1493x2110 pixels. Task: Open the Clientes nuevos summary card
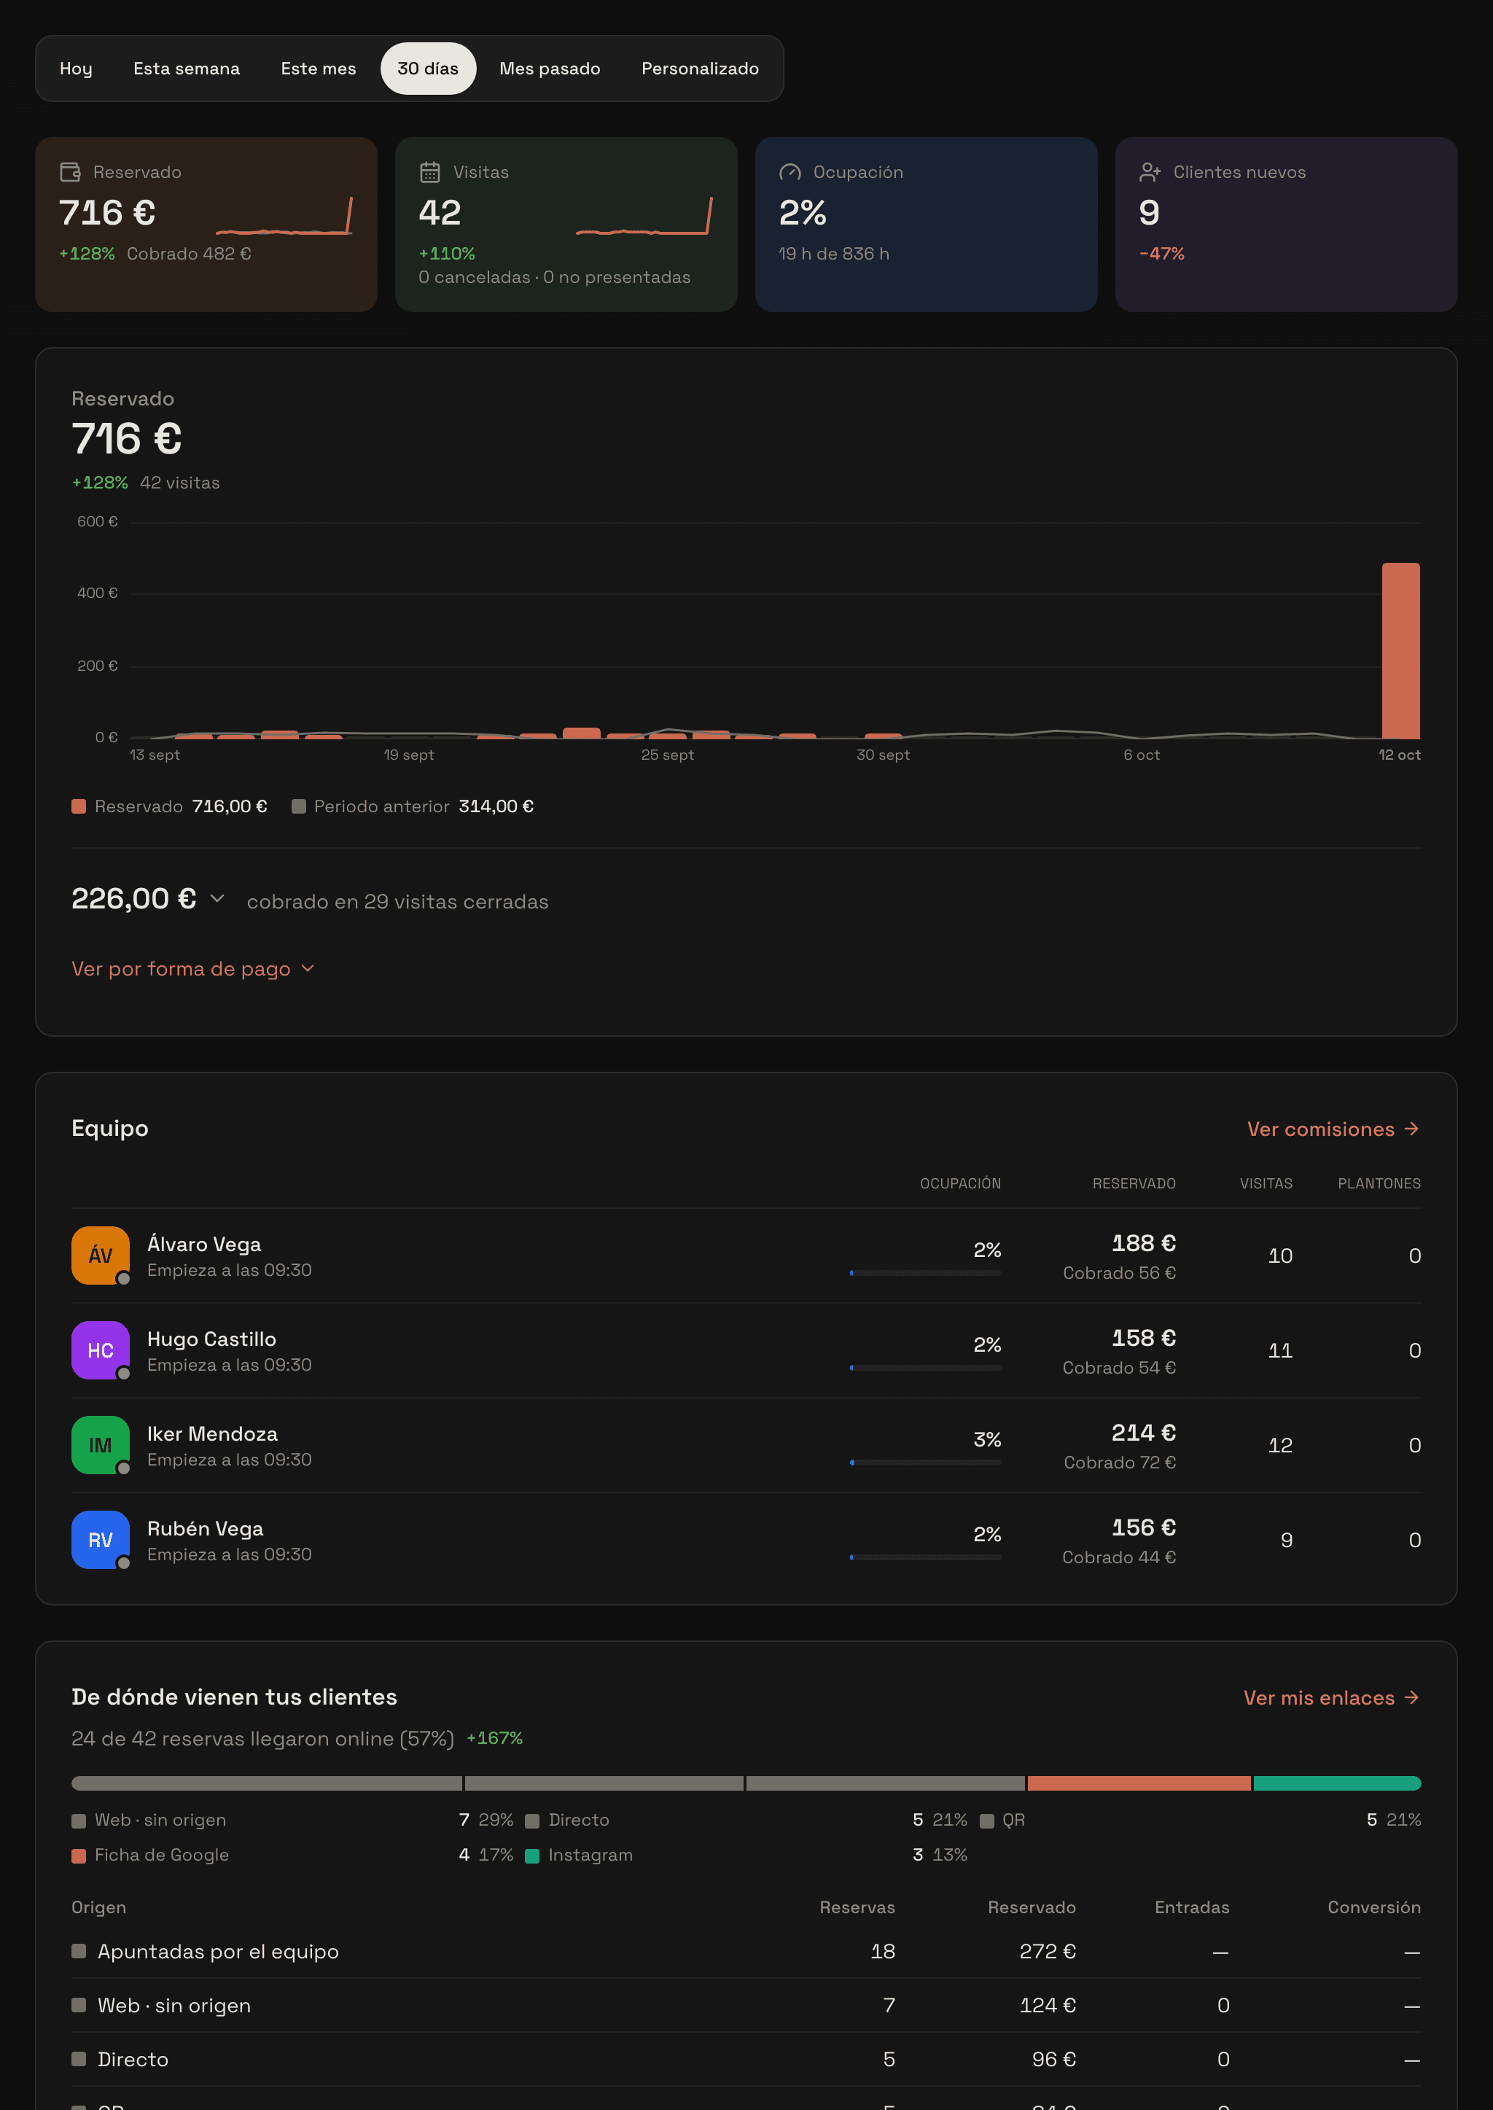coord(1286,225)
